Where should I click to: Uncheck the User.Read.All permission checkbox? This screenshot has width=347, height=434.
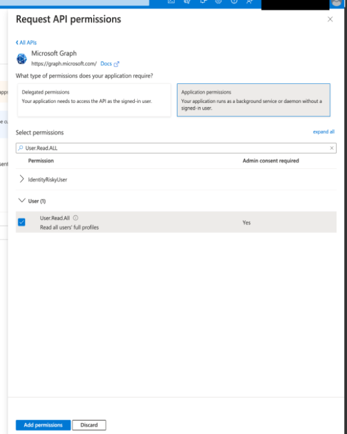coord(21,222)
